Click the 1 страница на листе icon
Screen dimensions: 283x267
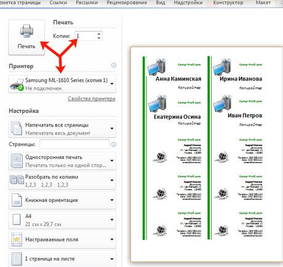coord(17,259)
